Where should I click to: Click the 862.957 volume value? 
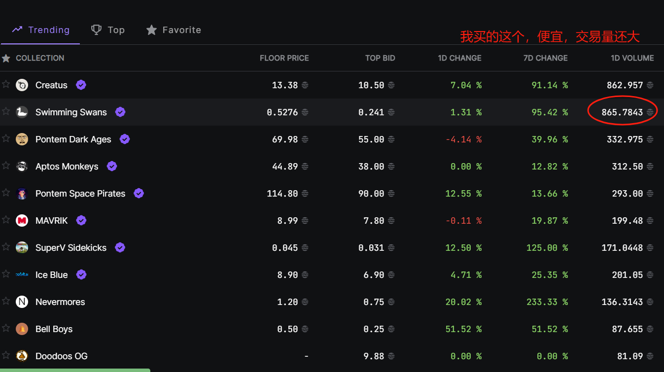coord(625,85)
